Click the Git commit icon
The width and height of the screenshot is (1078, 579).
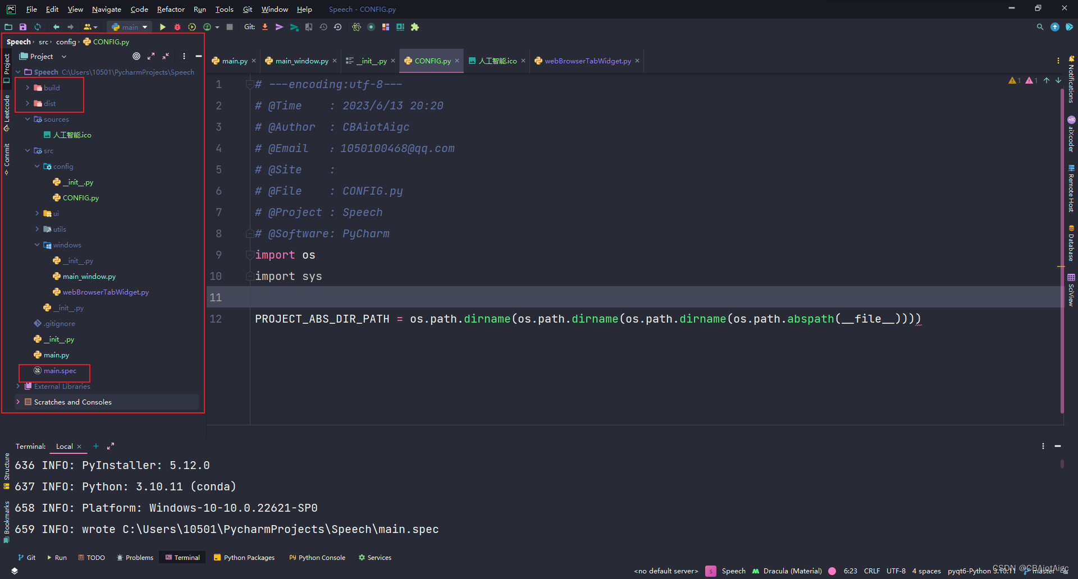coord(279,27)
